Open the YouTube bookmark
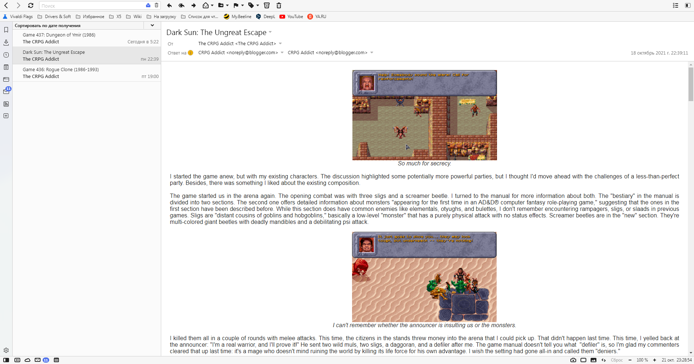694x364 pixels. pos(291,17)
